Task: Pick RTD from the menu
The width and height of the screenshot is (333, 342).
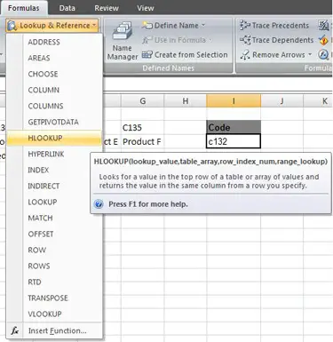Action: tap(54, 282)
